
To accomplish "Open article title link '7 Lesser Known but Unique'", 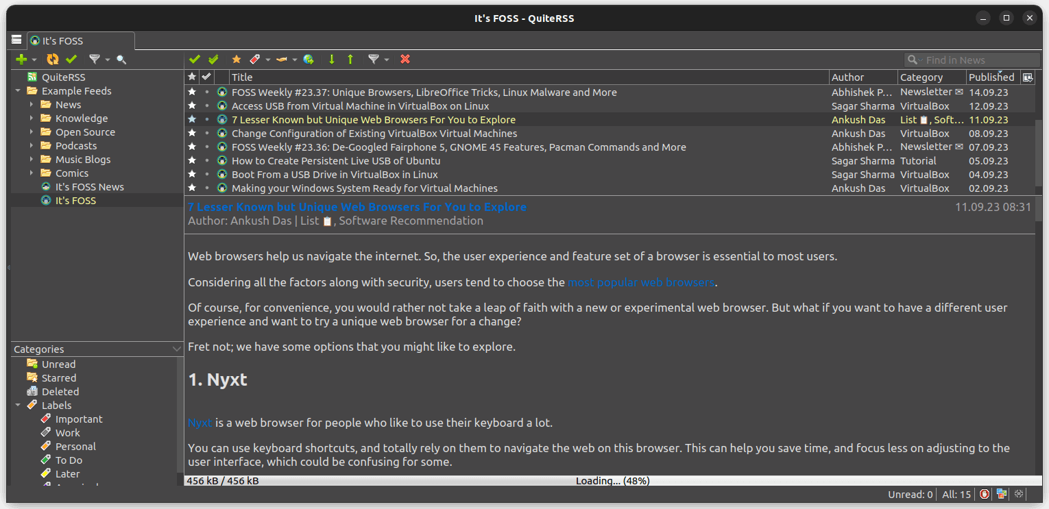I will point(357,207).
